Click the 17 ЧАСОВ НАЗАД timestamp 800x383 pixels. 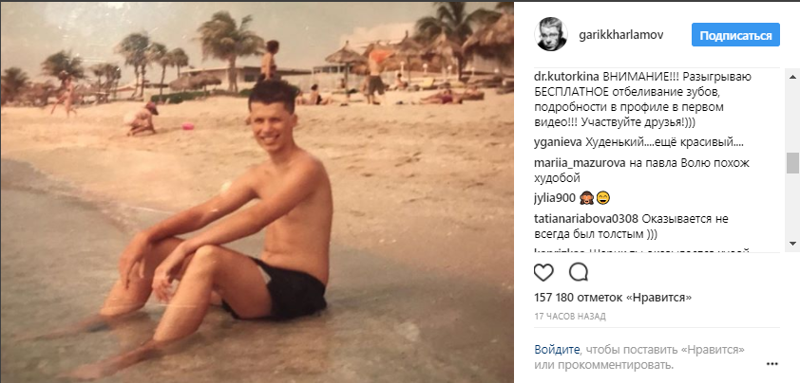pyautogui.click(x=570, y=317)
